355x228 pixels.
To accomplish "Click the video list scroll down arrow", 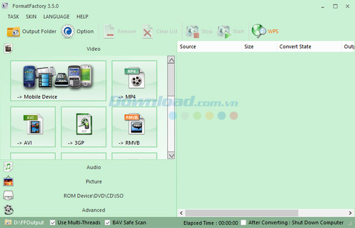I will (x=171, y=155).
